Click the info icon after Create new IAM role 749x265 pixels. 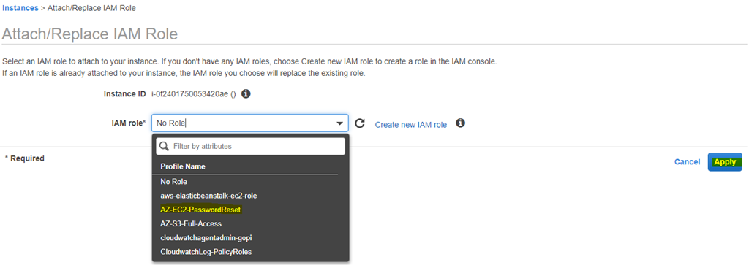[x=461, y=123]
